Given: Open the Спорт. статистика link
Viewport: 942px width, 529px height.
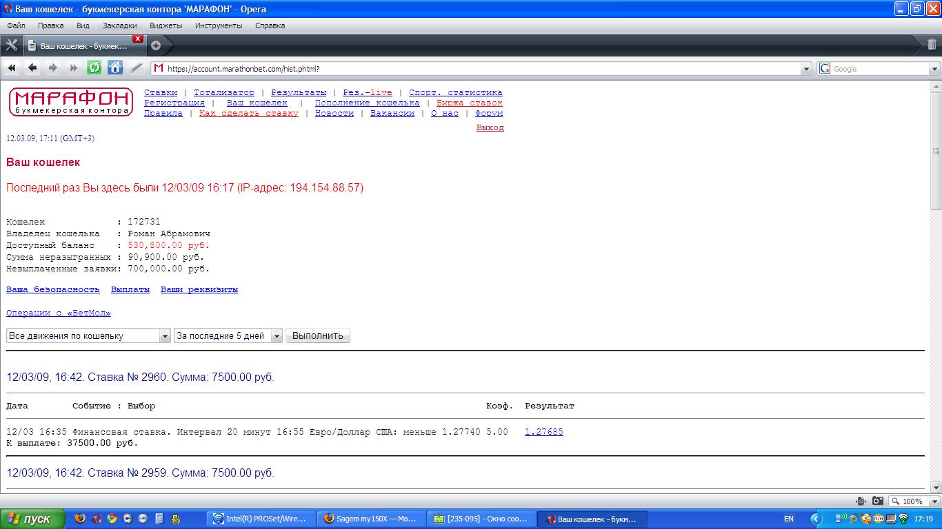Looking at the screenshot, I should 456,92.
